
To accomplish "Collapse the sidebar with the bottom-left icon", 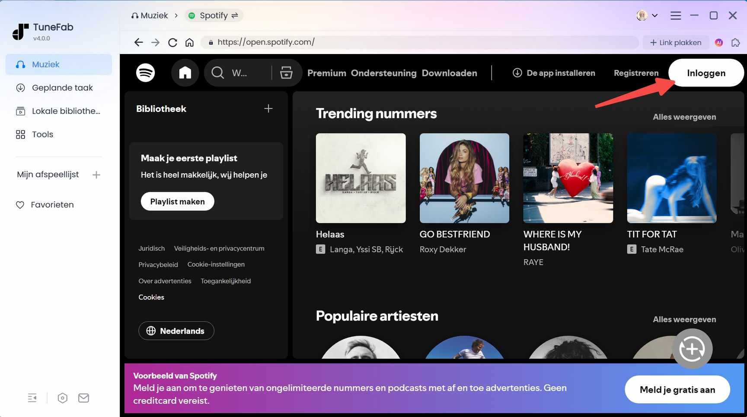I will [32, 398].
